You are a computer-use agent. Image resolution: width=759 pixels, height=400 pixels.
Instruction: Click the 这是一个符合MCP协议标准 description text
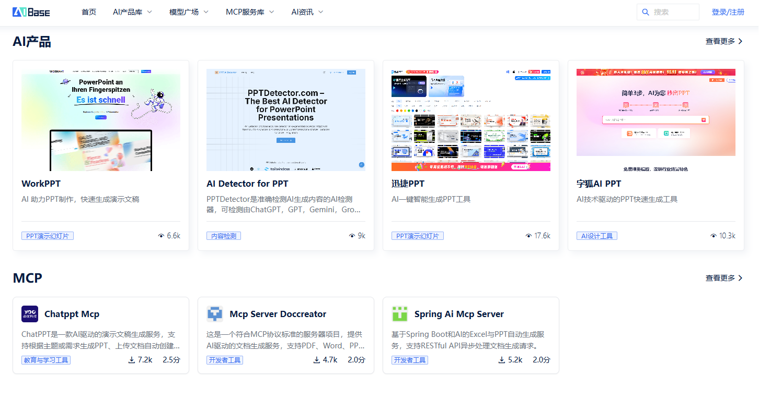pos(285,340)
